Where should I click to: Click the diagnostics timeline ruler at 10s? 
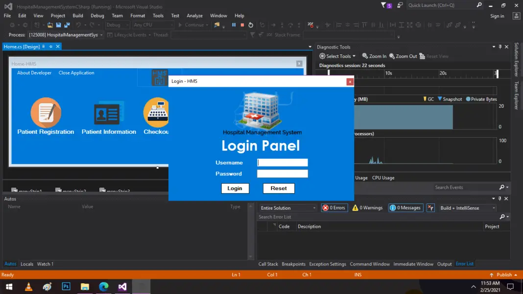pyautogui.click(x=389, y=73)
